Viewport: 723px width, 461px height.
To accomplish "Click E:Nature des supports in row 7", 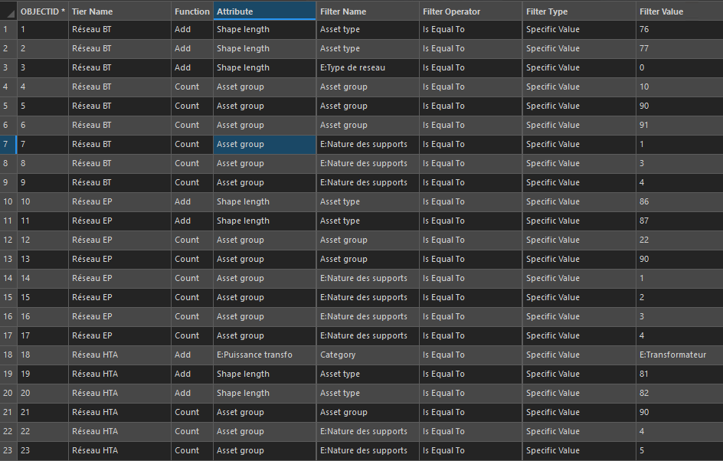I will click(x=368, y=144).
